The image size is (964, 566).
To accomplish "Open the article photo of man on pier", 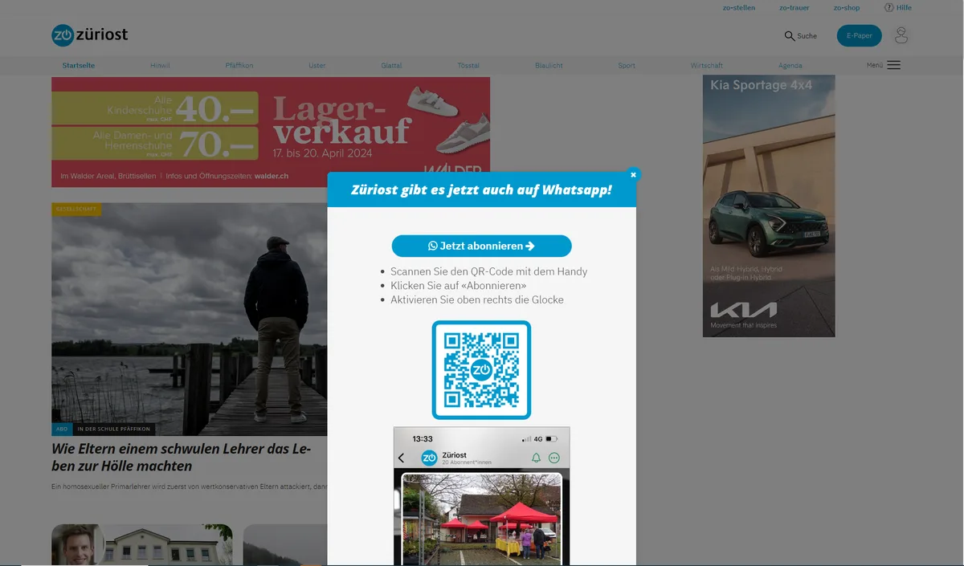I will point(190,319).
